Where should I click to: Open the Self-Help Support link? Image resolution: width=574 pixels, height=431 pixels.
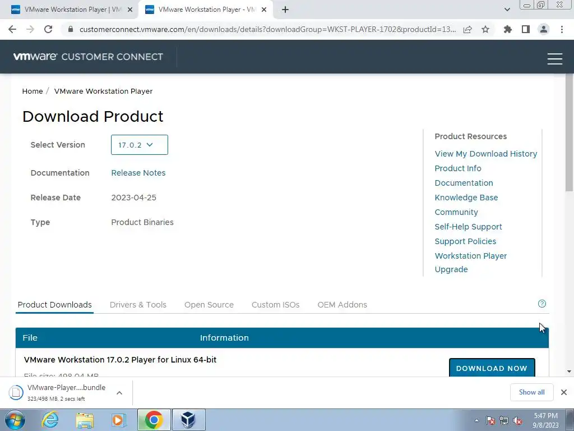(x=468, y=227)
